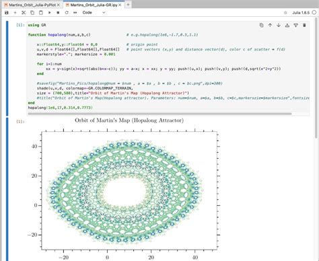Click the #savefig comment line
The height and width of the screenshot is (261, 319).
point(130,83)
